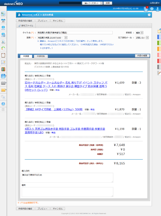Open the gray folder sidebar icon

click(3, 83)
